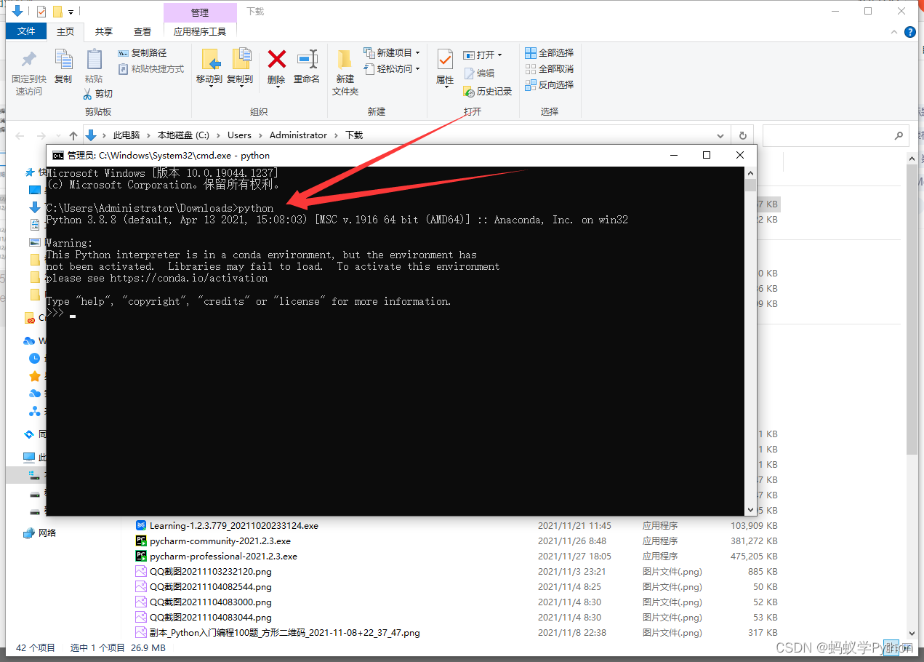Switch to View (查看) tab

(x=142, y=31)
